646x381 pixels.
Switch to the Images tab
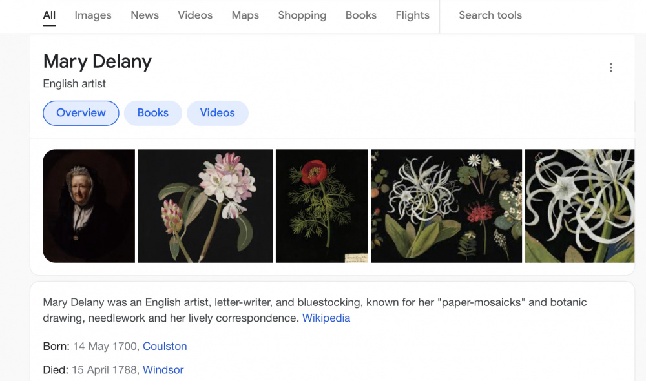(x=92, y=15)
